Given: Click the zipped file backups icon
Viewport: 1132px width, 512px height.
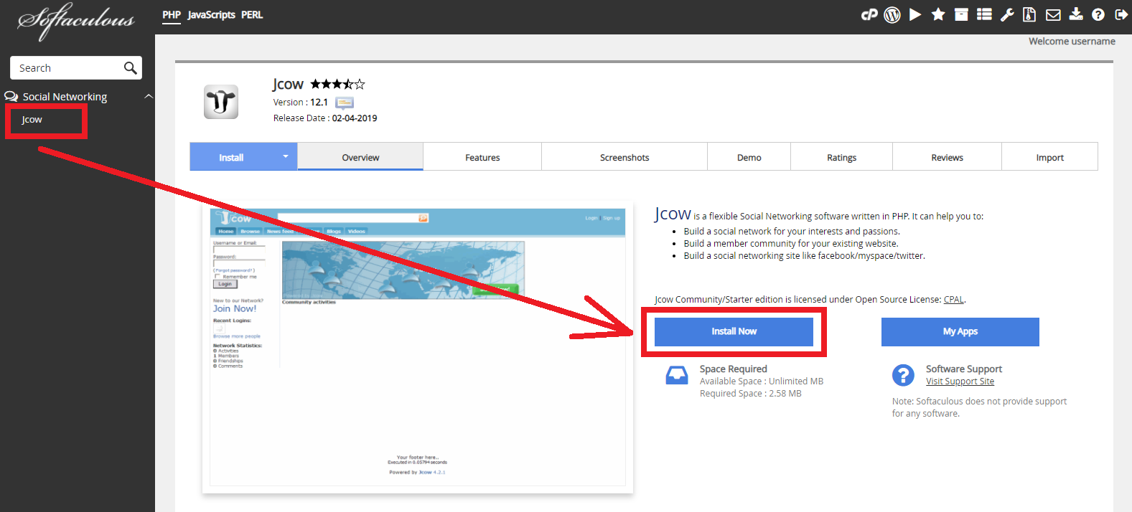Looking at the screenshot, I should pyautogui.click(x=1029, y=14).
